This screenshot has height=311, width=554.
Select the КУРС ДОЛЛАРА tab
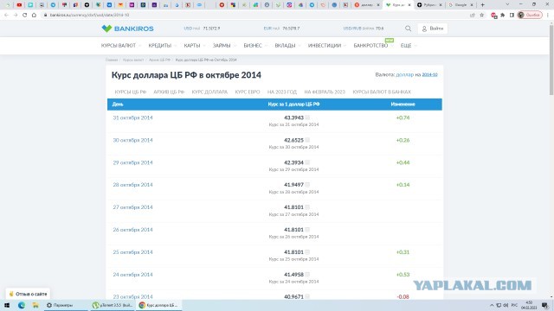(x=209, y=92)
